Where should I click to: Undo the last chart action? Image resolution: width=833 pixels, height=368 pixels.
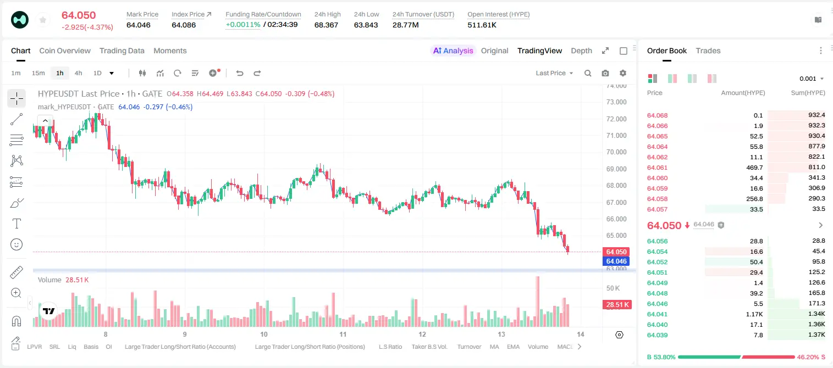[239, 73]
